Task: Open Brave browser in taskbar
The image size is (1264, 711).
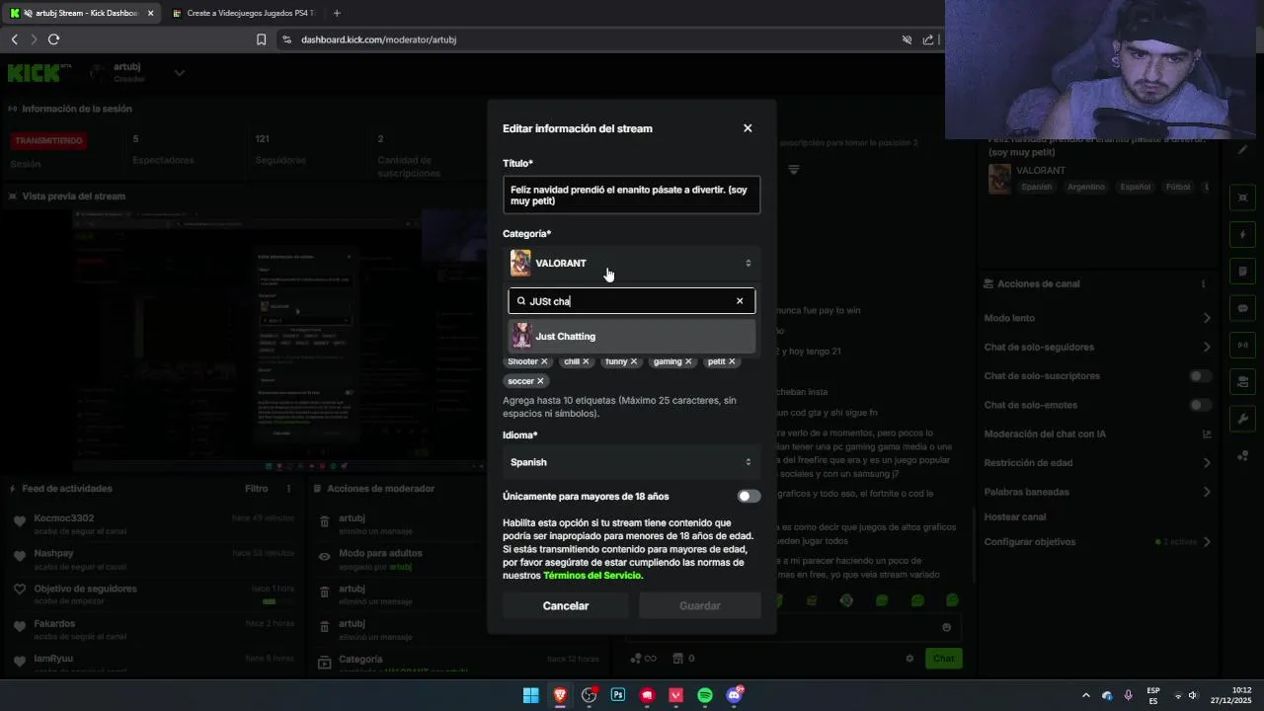Action: 560,695
